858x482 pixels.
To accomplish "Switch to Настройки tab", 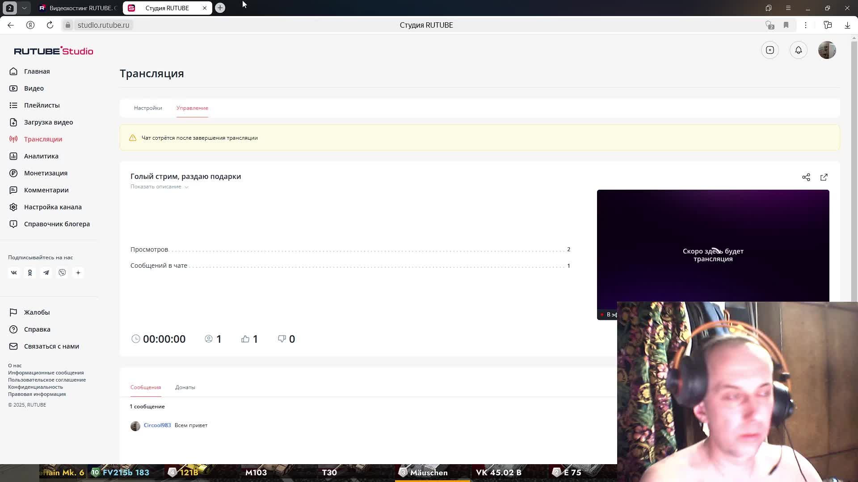I will 148,108.
